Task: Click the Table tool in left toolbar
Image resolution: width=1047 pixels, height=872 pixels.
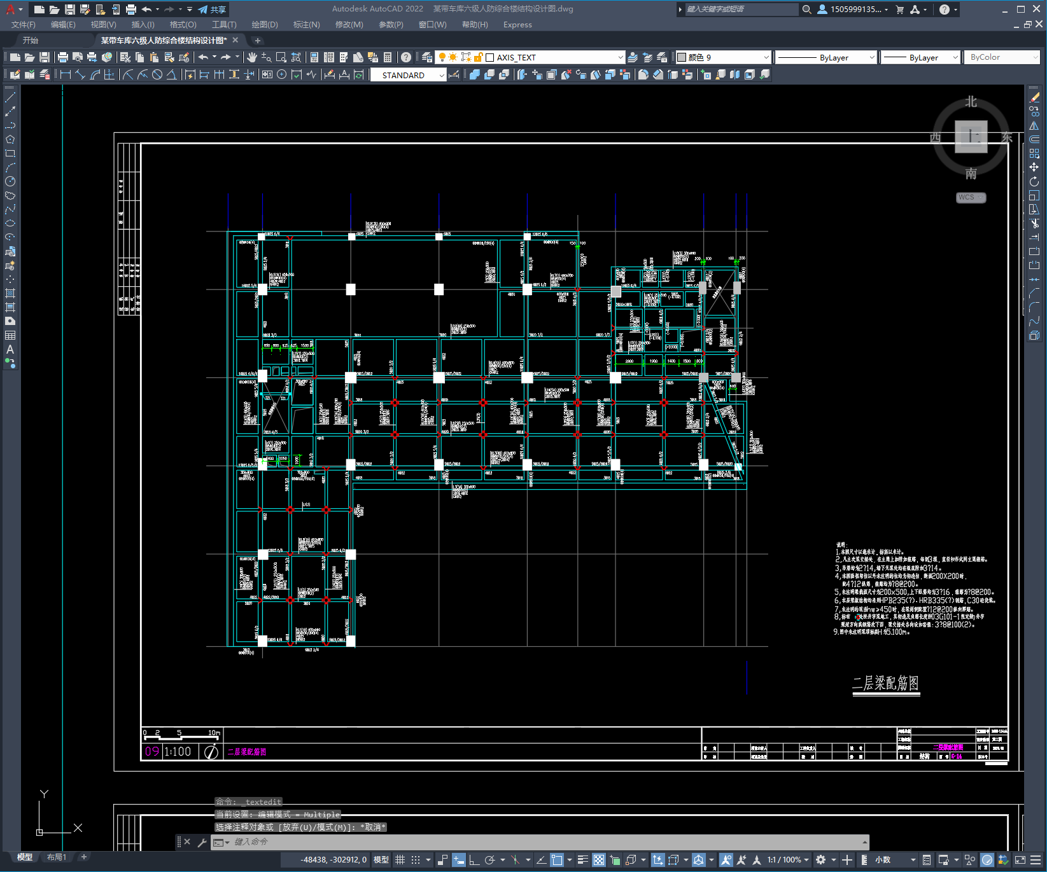Action: click(x=10, y=335)
